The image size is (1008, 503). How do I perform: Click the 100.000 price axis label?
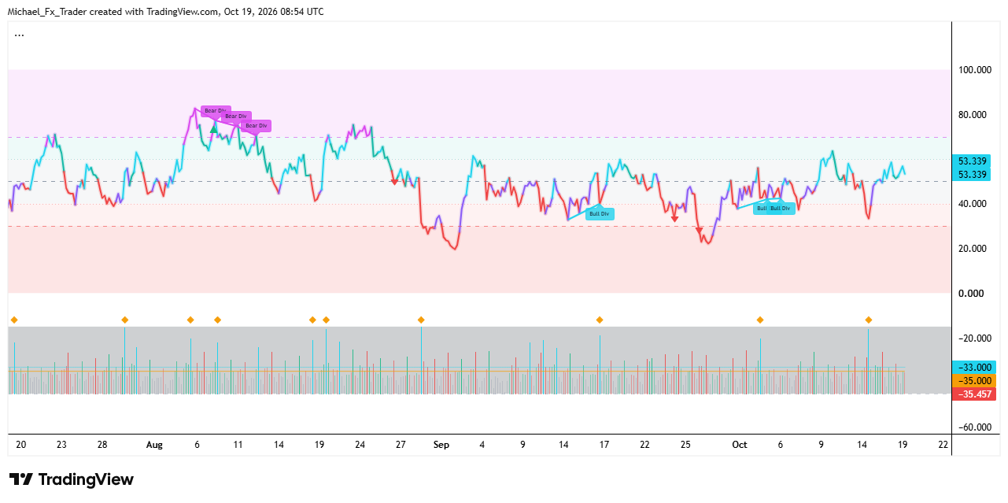tap(974, 70)
